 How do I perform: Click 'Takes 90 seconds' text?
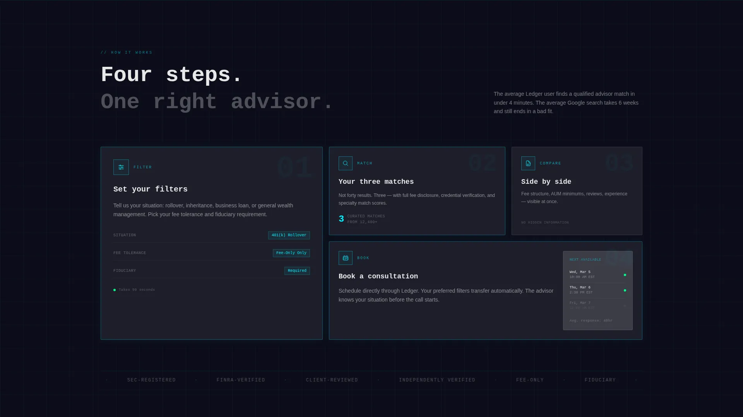tap(137, 290)
